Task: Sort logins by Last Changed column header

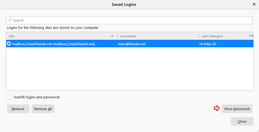Action: (x=224, y=36)
